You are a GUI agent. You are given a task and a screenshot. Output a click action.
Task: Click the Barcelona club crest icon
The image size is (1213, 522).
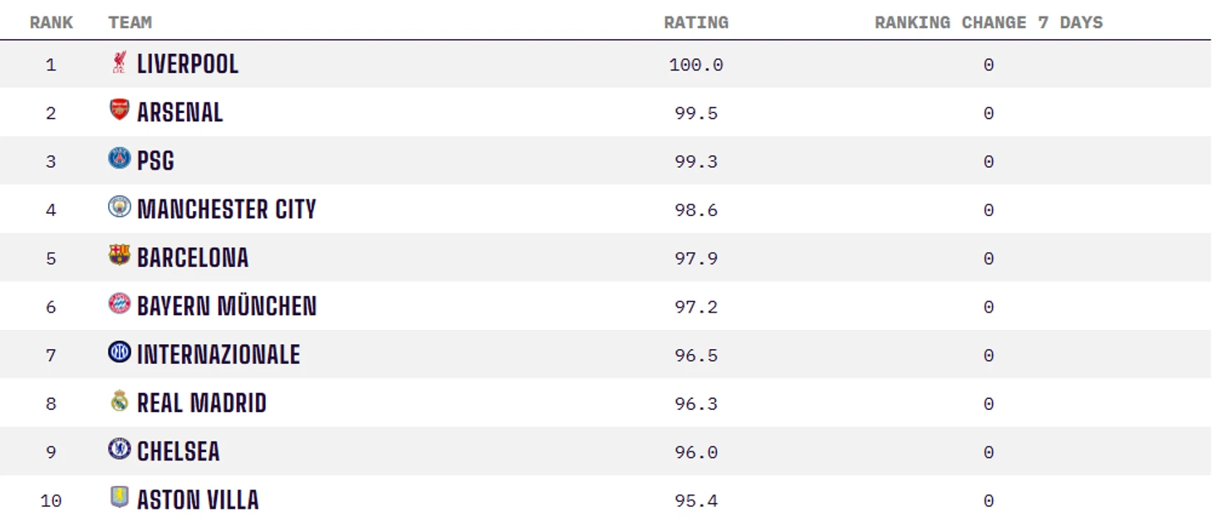120,254
